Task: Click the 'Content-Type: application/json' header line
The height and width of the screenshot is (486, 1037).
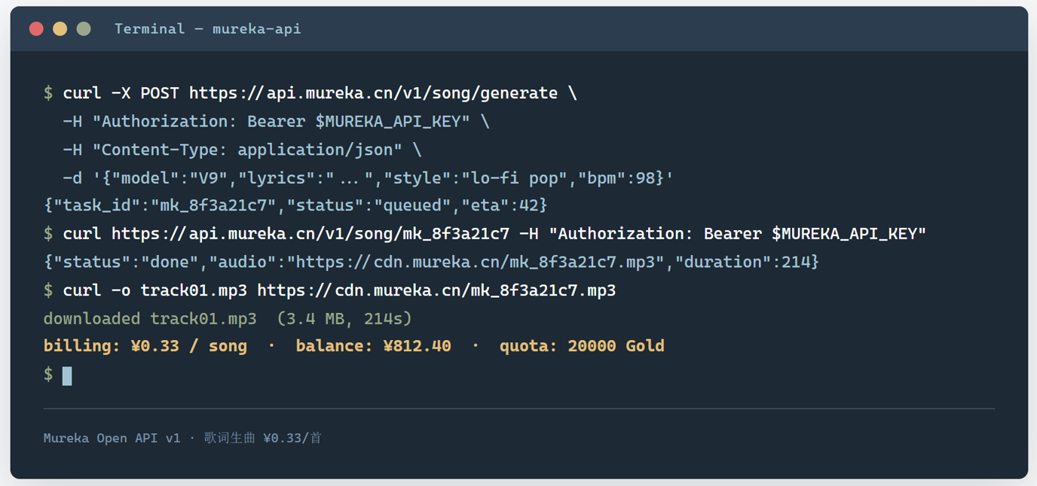Action: tap(242, 150)
